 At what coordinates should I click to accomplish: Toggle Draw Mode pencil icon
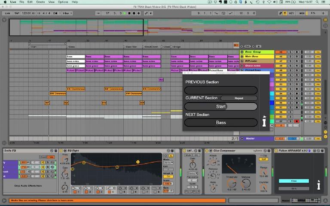pos(280,13)
